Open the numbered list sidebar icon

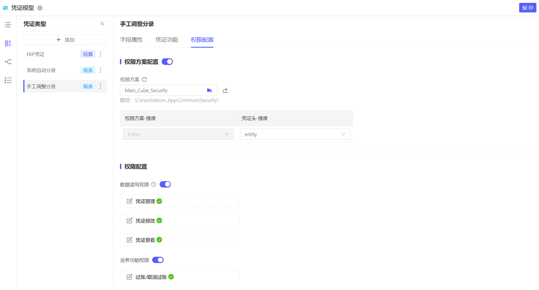(x=8, y=80)
